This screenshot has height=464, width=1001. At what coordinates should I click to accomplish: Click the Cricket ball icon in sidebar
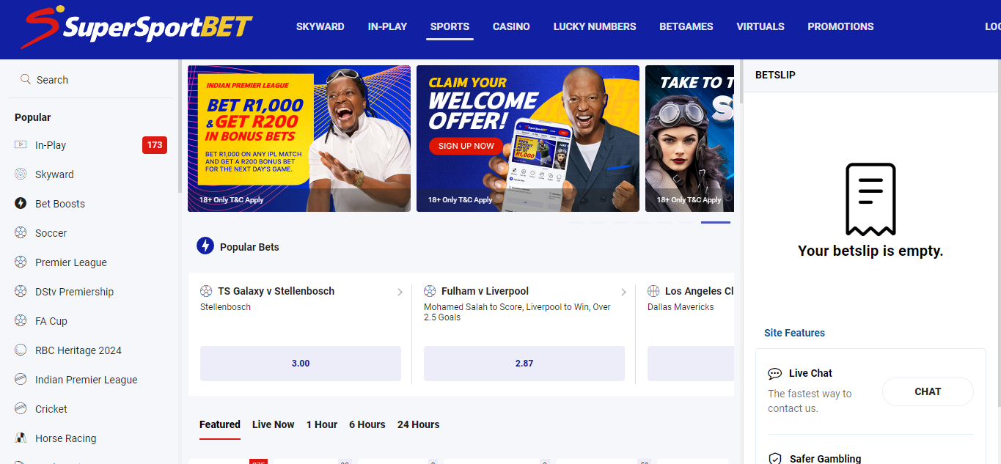21,409
